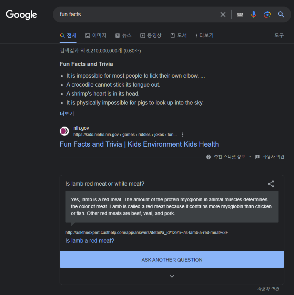Click 사용자 의견 next to snippet info
The width and height of the screenshot is (294, 295).
click(273, 157)
